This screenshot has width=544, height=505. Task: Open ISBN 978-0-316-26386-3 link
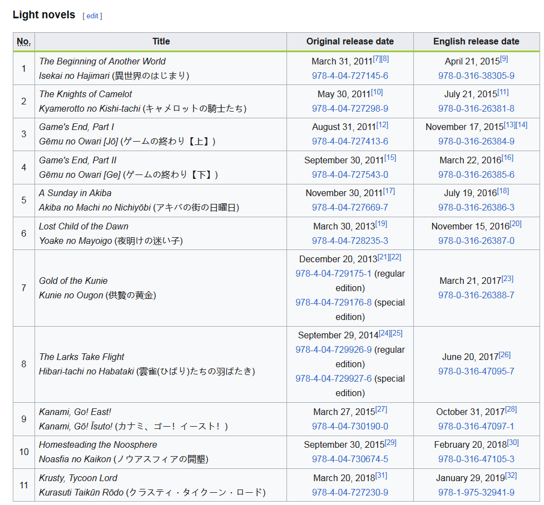pos(476,207)
